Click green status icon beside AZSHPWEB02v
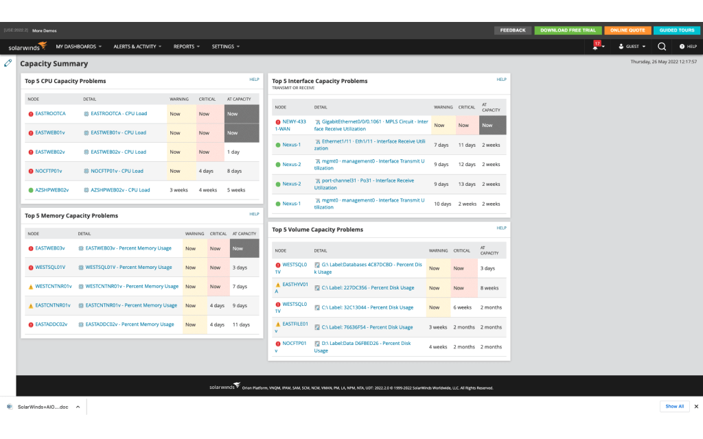Viewport: 703px width, 439px height. (x=31, y=190)
